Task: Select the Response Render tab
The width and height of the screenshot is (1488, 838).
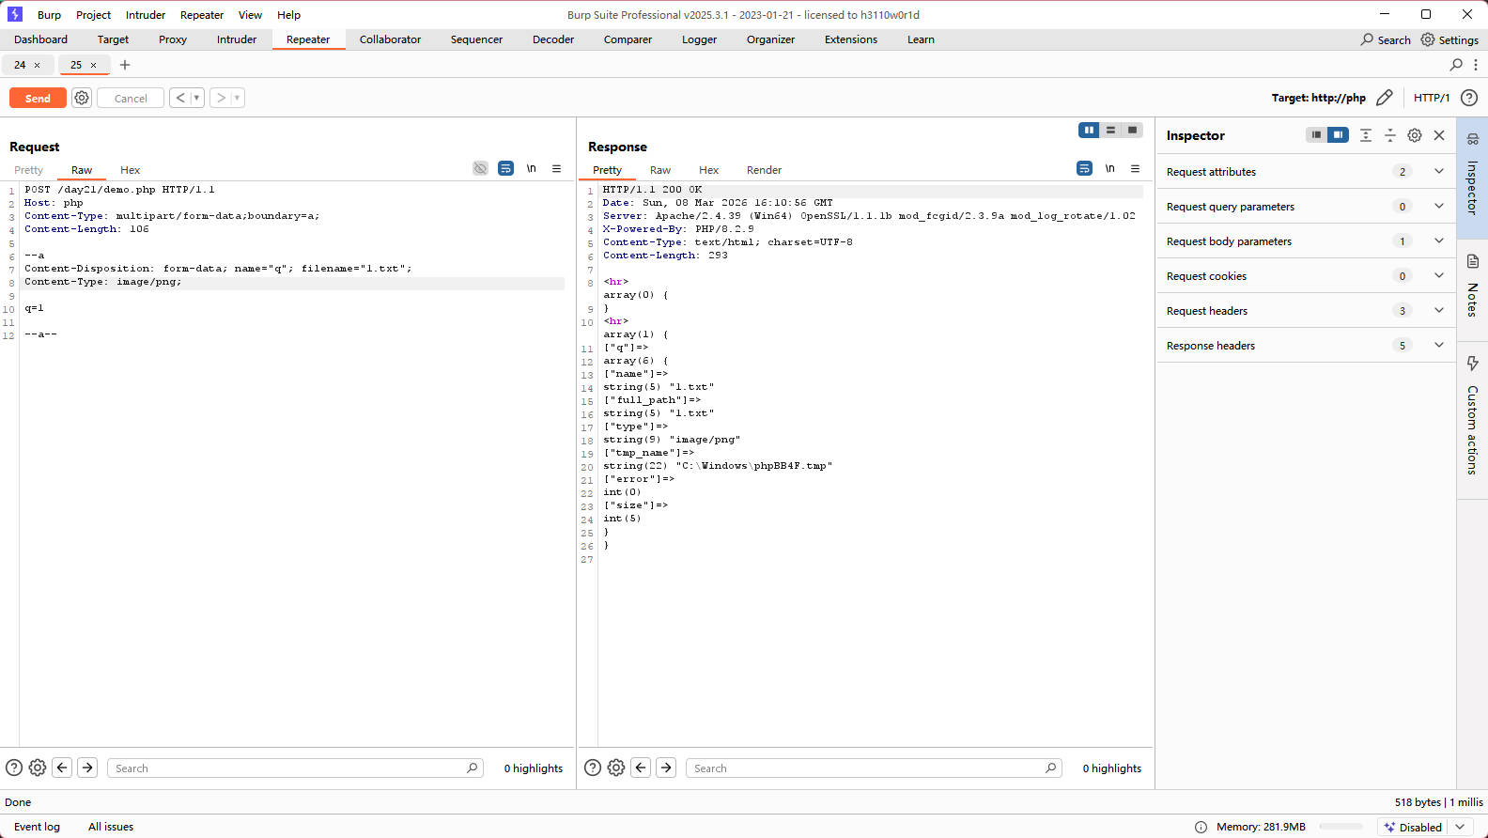Action: coord(764,170)
